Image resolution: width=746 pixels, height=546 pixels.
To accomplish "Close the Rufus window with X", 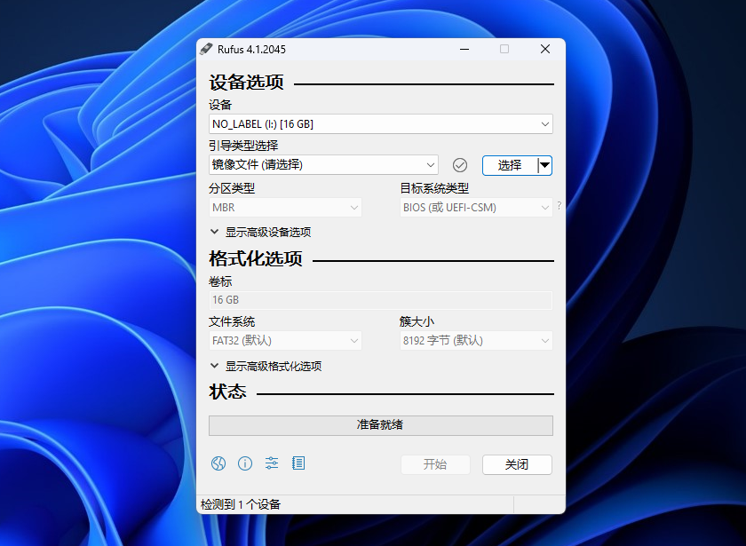I will (545, 49).
